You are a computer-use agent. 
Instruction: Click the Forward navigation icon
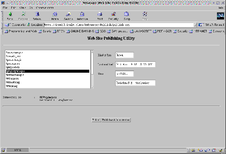click(23, 15)
